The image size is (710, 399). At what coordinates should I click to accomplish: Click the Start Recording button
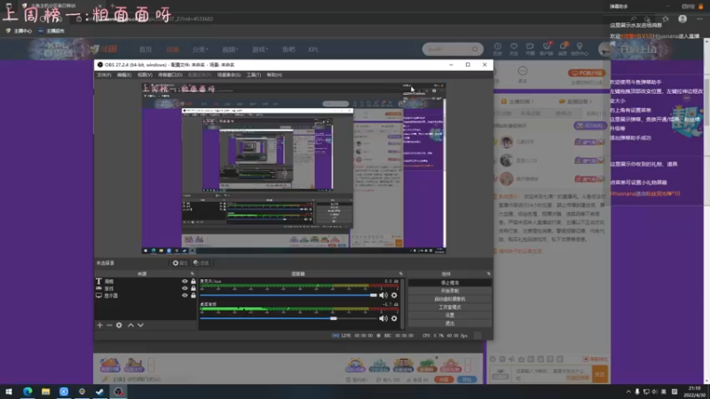click(x=450, y=291)
